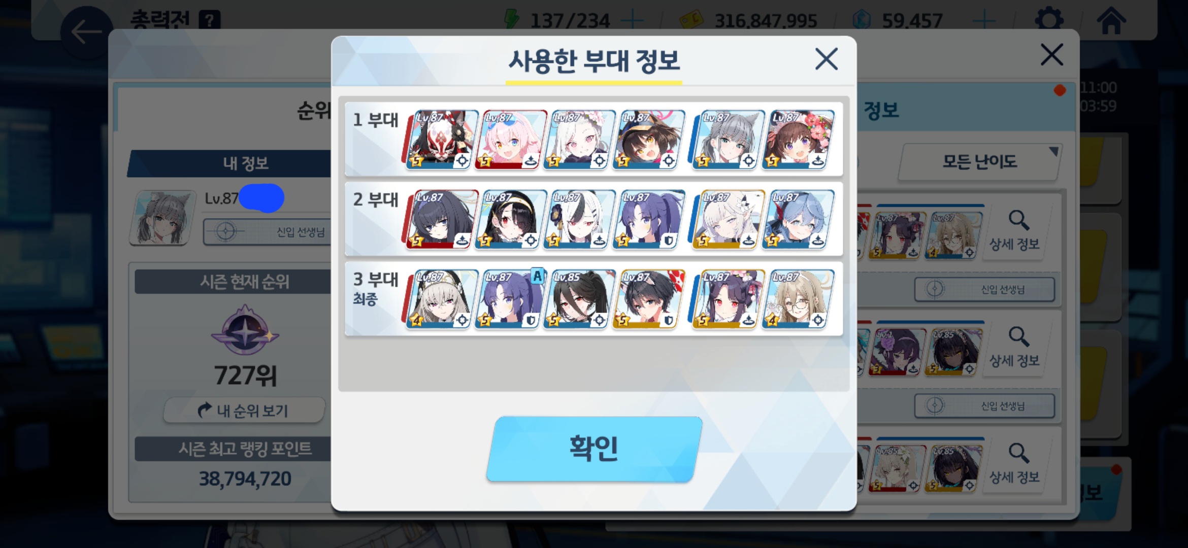The width and height of the screenshot is (1188, 548).
Task: Open the help question mark beside 총력전
Action: click(x=210, y=21)
